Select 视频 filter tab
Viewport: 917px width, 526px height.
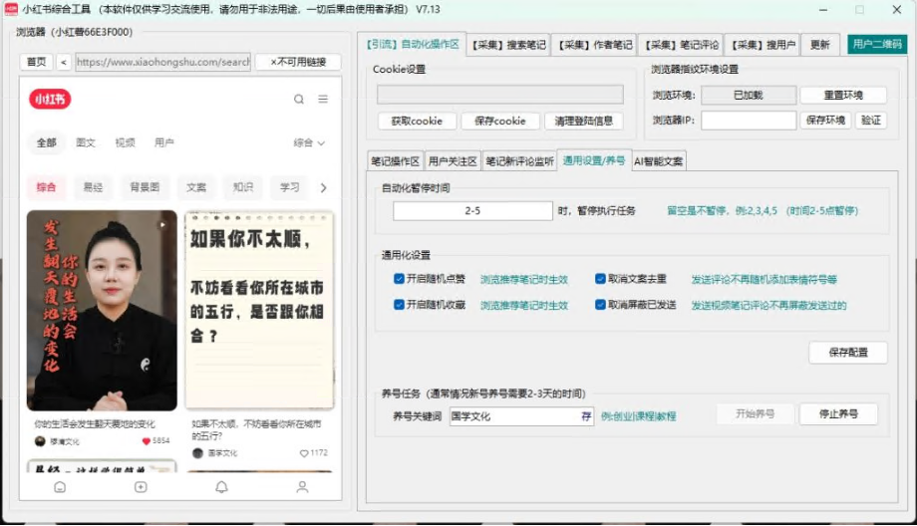tap(125, 142)
